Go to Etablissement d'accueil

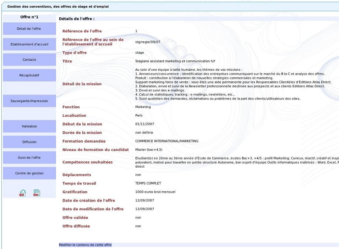click(29, 44)
